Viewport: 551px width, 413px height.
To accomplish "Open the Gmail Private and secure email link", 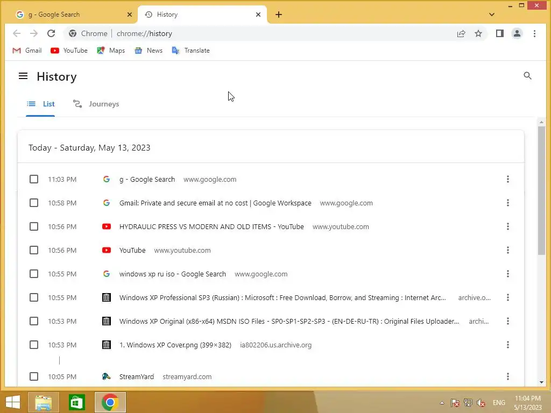I will click(x=215, y=203).
